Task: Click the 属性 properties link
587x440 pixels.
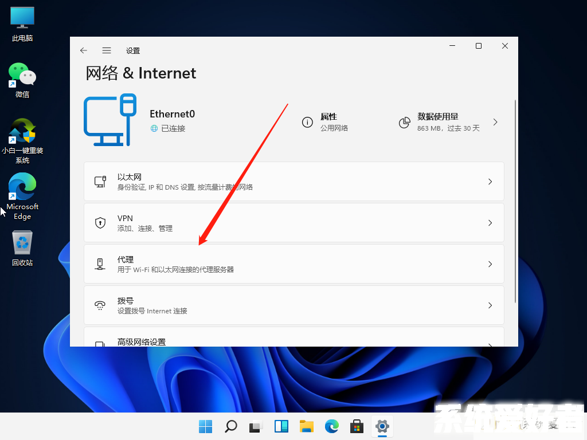Action: pyautogui.click(x=328, y=116)
